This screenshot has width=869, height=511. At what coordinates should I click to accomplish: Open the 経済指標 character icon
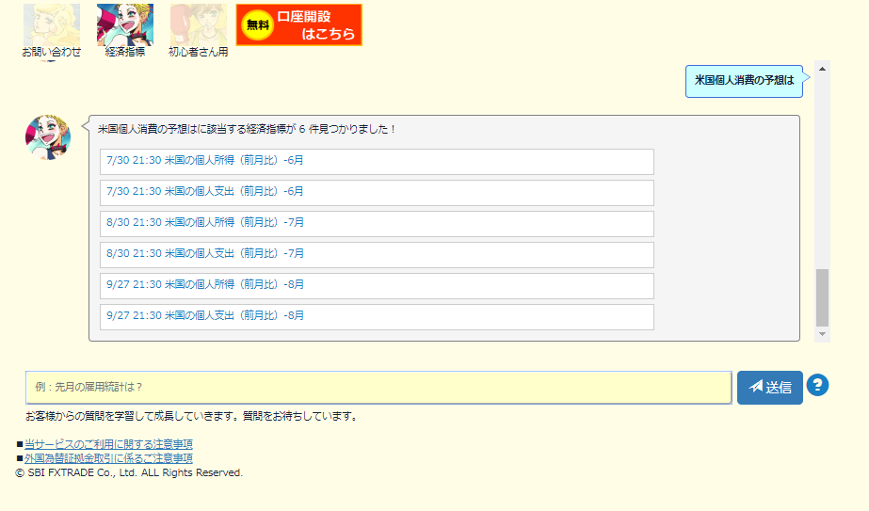(x=125, y=25)
